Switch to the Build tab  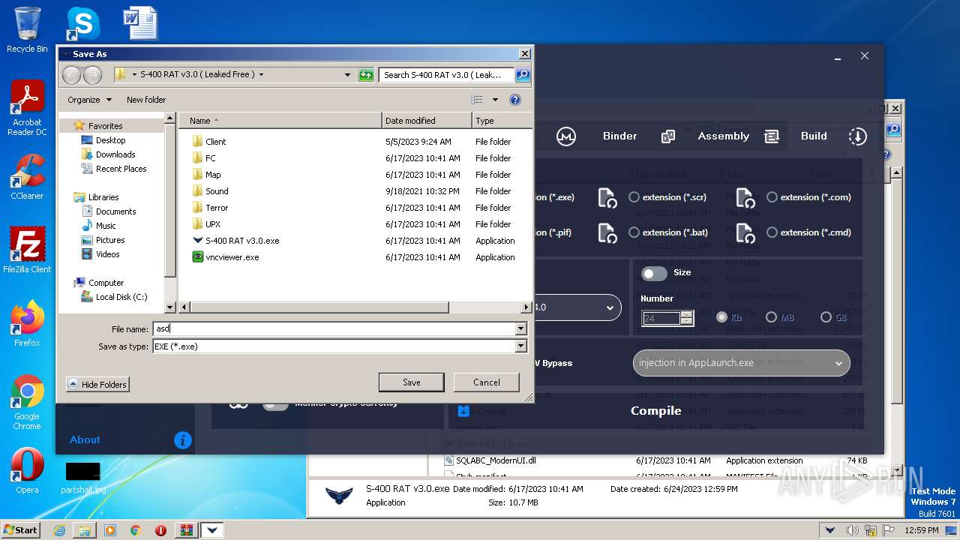tap(814, 136)
